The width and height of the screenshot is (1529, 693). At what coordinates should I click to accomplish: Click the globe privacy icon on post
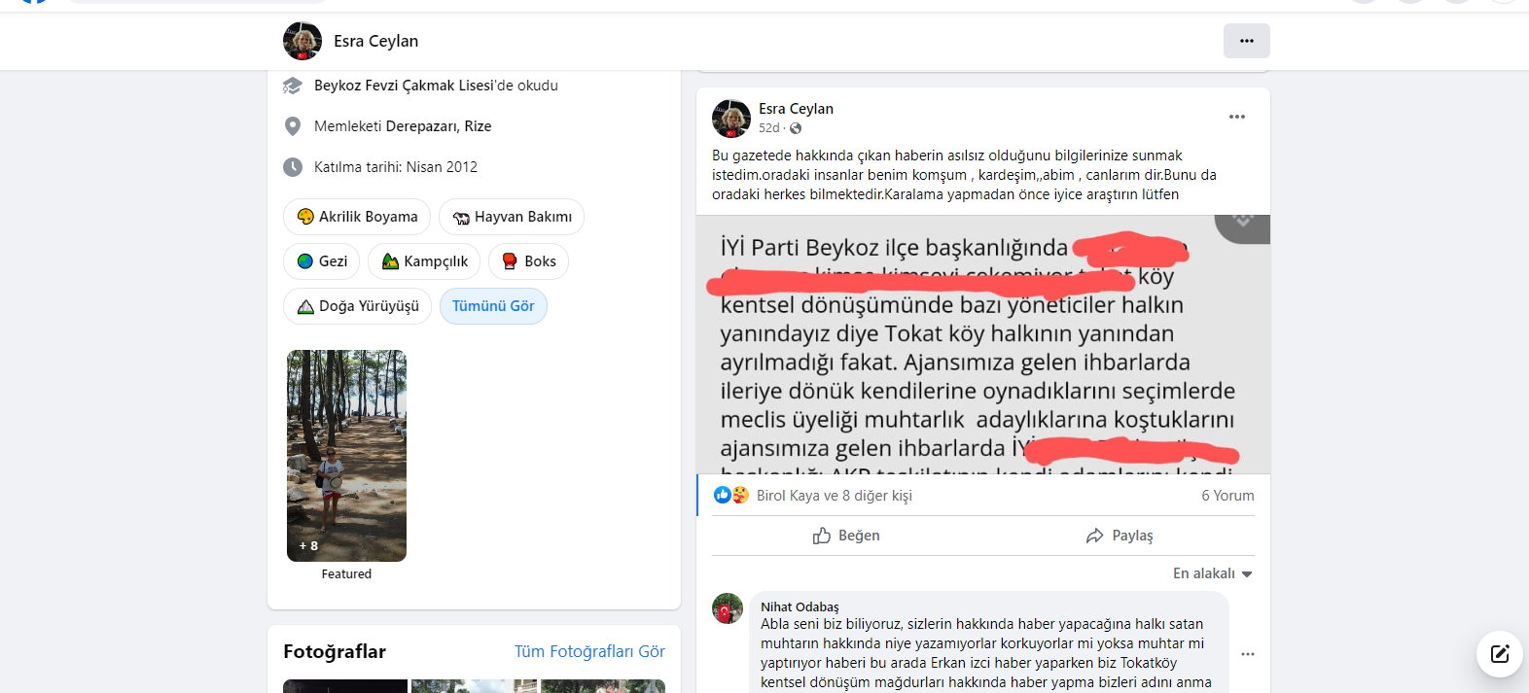click(796, 128)
